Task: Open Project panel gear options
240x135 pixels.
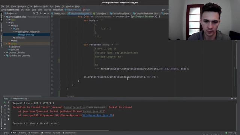Action: [45, 13]
